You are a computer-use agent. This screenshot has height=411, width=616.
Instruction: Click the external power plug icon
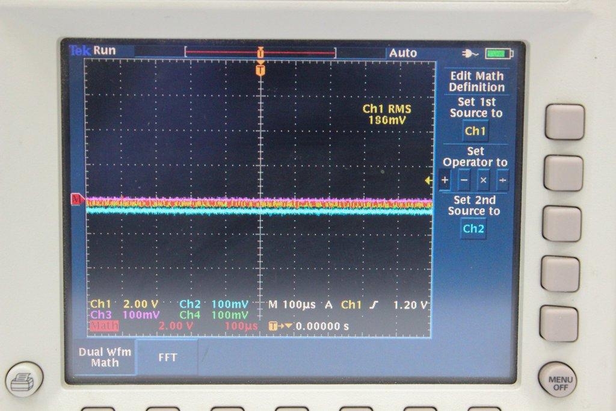pyautogui.click(x=470, y=53)
